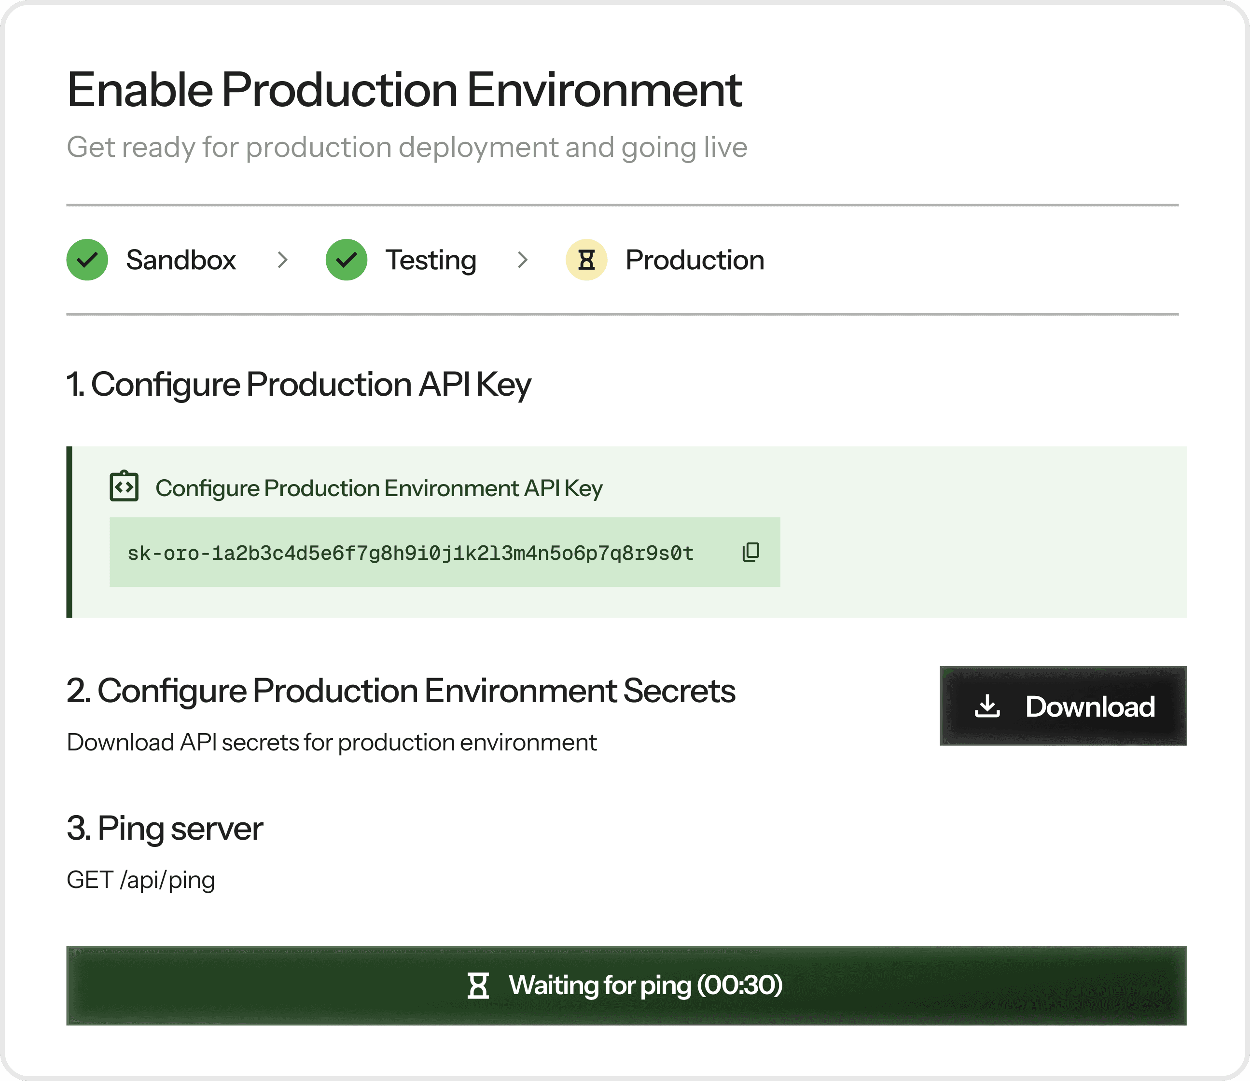The height and width of the screenshot is (1081, 1250).
Task: Click Configure Production Environment Secrets heading
Action: pyautogui.click(x=401, y=691)
